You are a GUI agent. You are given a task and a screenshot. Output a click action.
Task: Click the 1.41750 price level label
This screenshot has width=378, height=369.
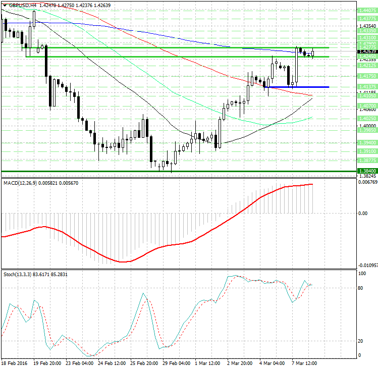tap(367, 76)
